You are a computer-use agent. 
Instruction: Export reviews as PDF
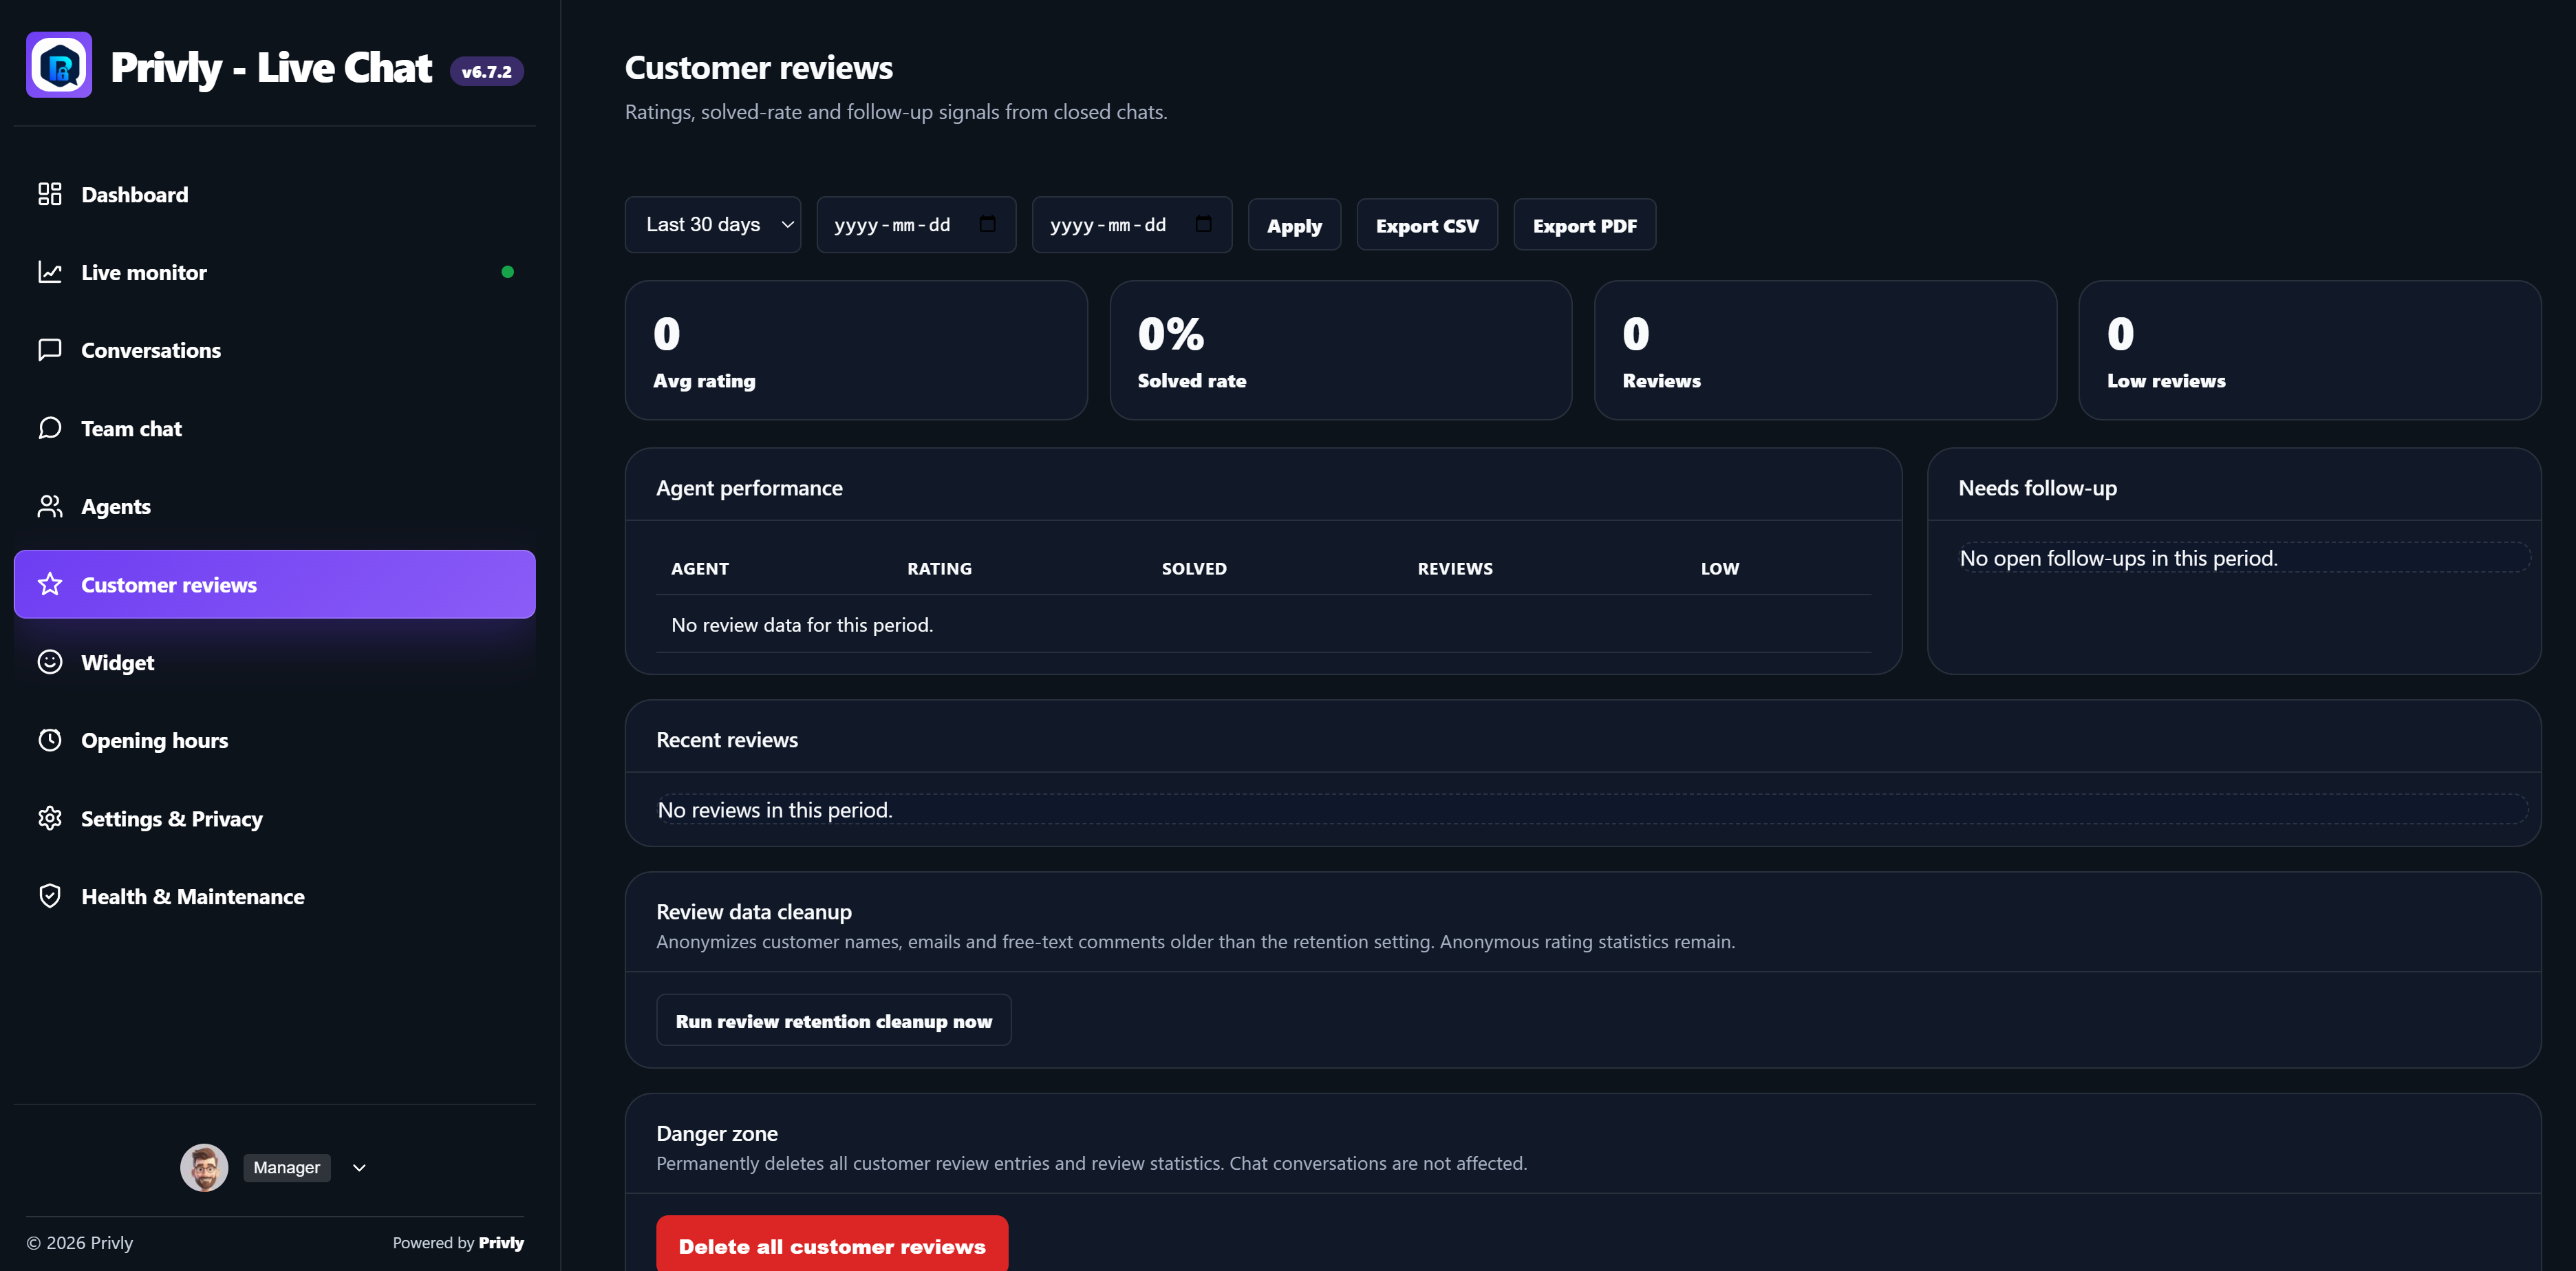(x=1585, y=225)
